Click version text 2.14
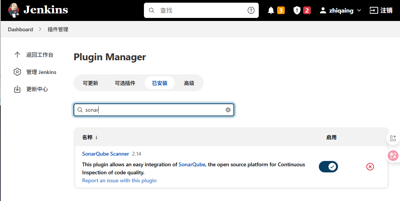 coord(137,154)
